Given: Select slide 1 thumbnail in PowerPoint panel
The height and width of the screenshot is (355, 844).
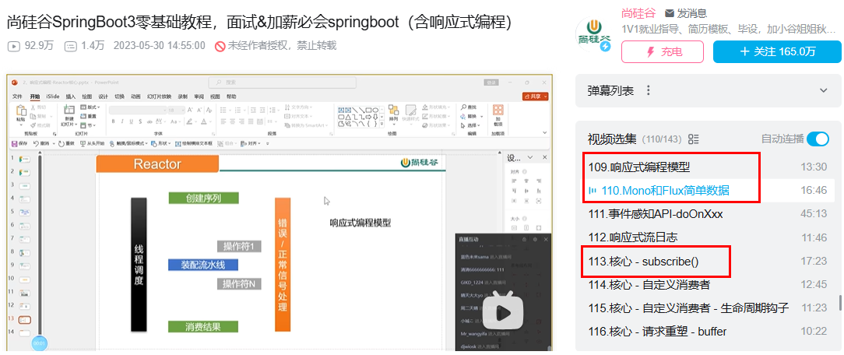Looking at the screenshot, I should pos(25,160).
